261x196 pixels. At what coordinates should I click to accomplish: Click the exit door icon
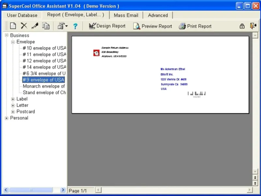(x=253, y=26)
